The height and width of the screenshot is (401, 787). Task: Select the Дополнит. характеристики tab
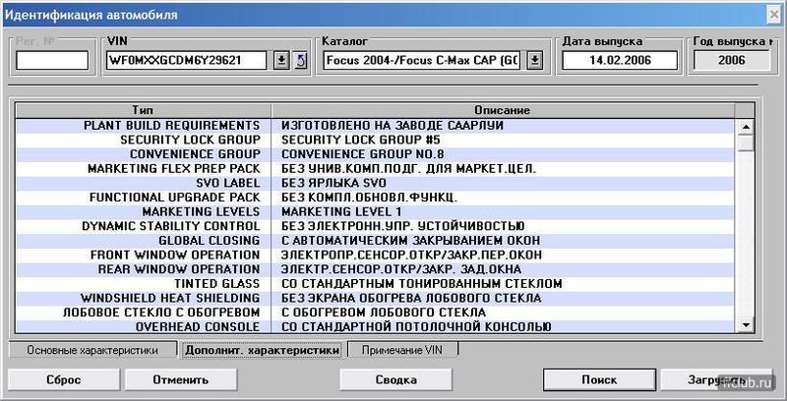(x=262, y=350)
